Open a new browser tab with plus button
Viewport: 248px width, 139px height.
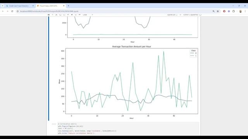(x=68, y=6)
